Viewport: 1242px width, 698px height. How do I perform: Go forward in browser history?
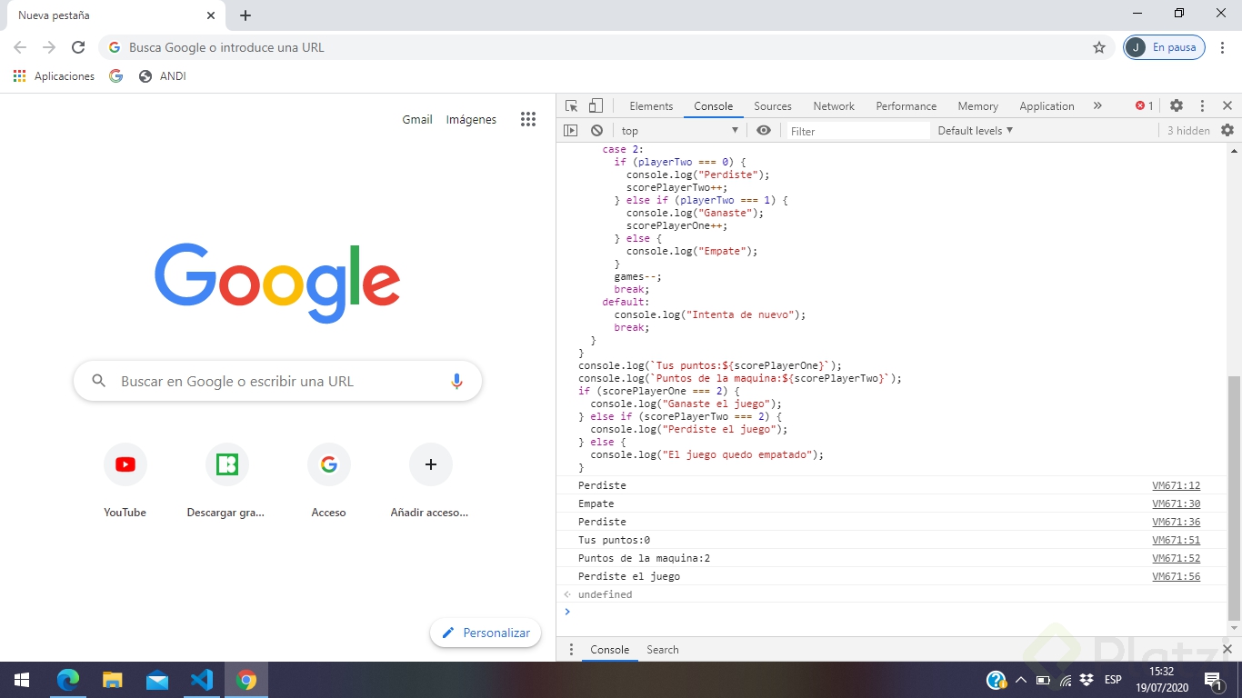49,47
